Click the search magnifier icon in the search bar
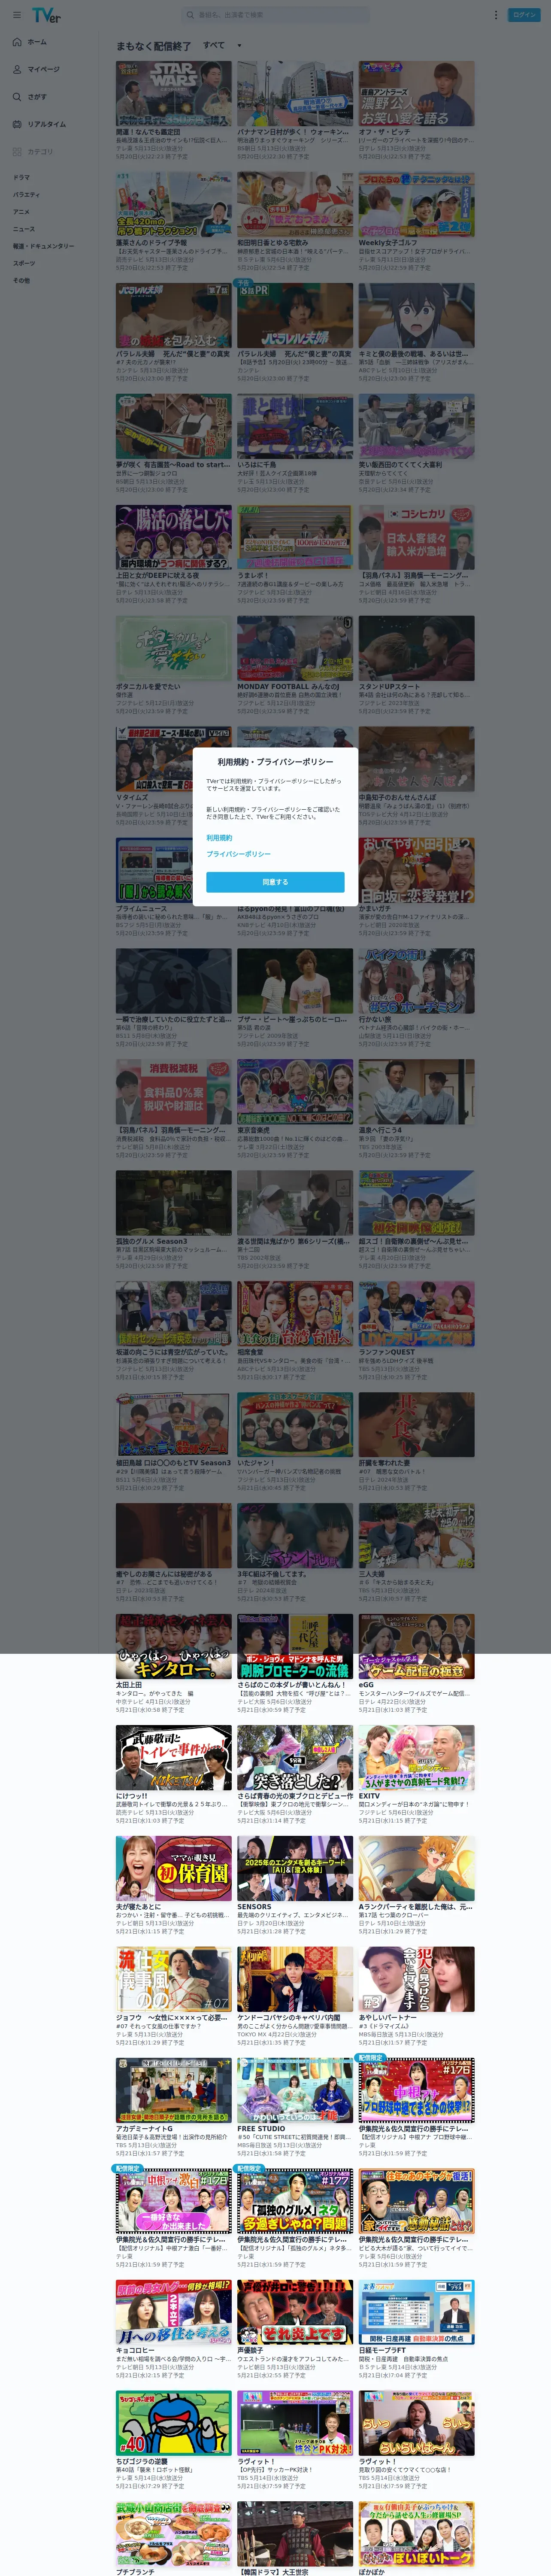Image resolution: width=551 pixels, height=2576 pixels. 191,15
